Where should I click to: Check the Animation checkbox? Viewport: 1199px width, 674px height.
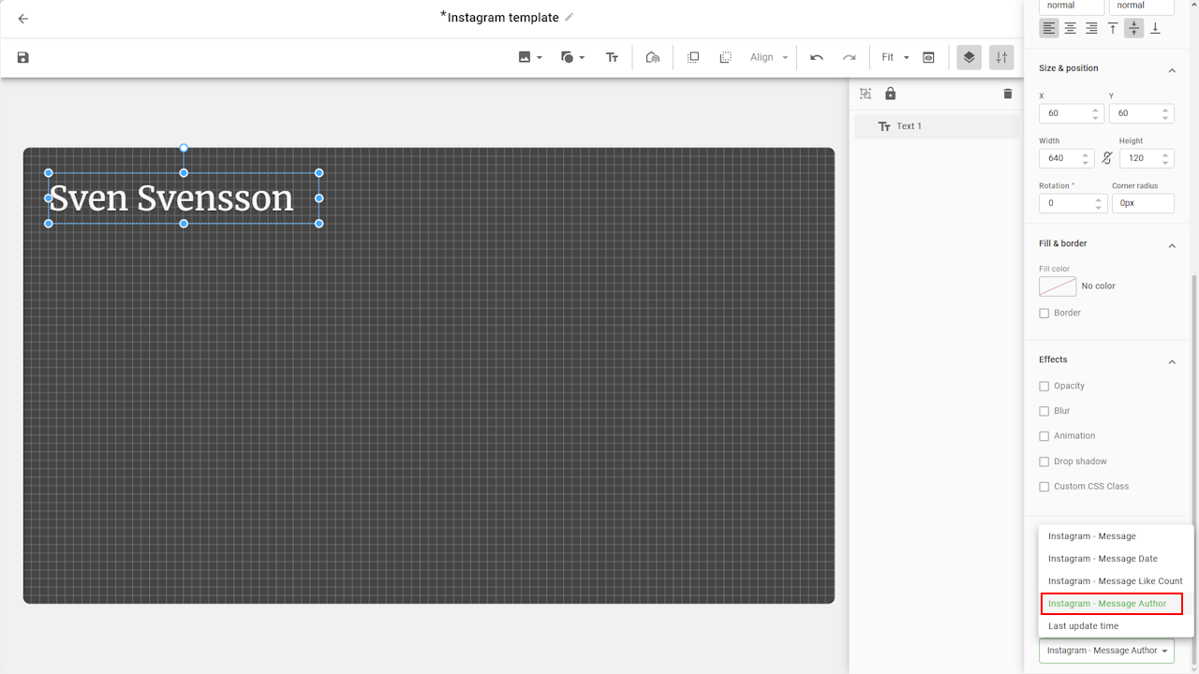[x=1044, y=436]
